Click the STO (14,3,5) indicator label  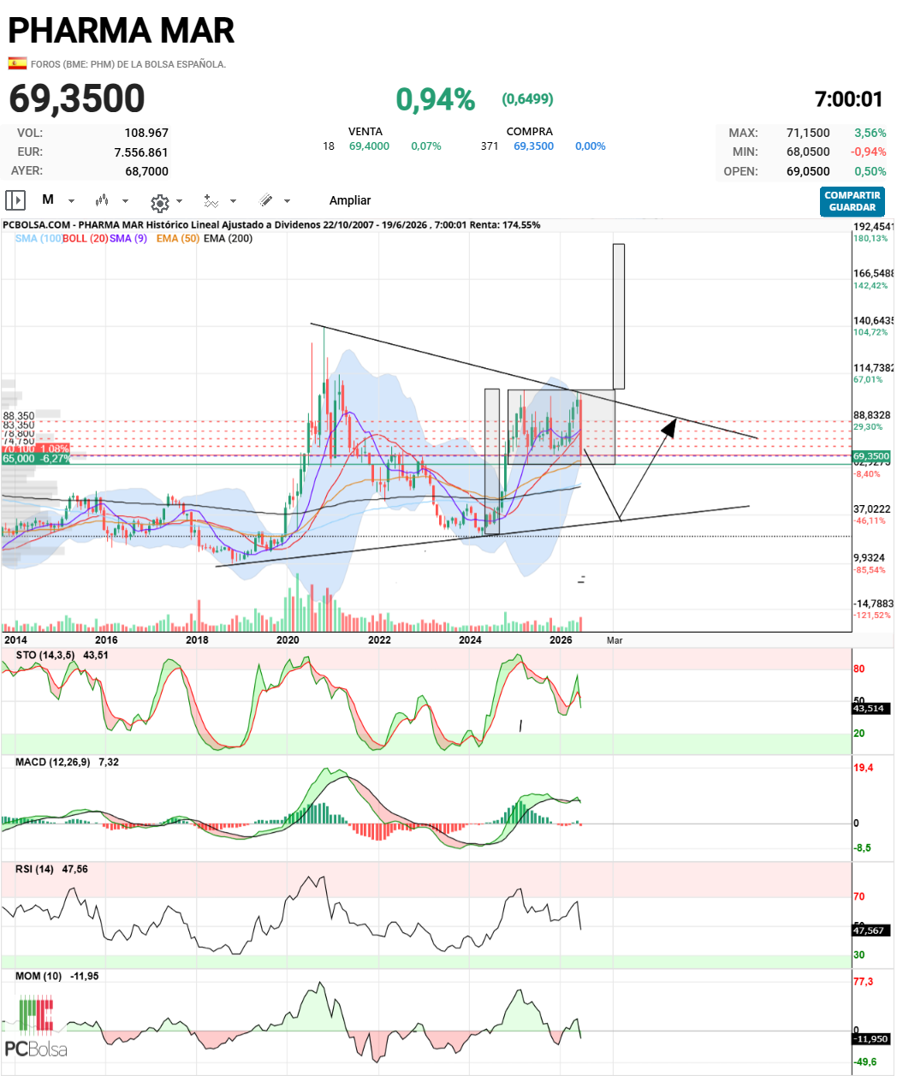(x=45, y=655)
